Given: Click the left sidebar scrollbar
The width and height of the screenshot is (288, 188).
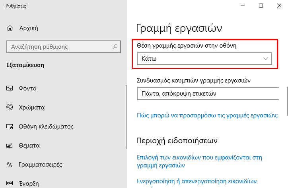Looking at the screenshot, I should pos(126,117).
